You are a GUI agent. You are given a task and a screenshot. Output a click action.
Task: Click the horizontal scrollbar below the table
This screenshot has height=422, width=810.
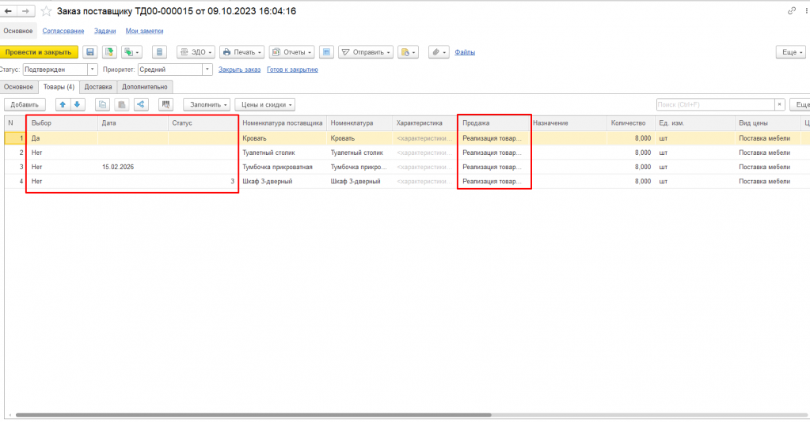tap(253, 415)
